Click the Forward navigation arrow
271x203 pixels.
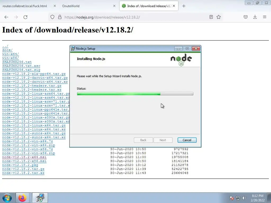16,17
